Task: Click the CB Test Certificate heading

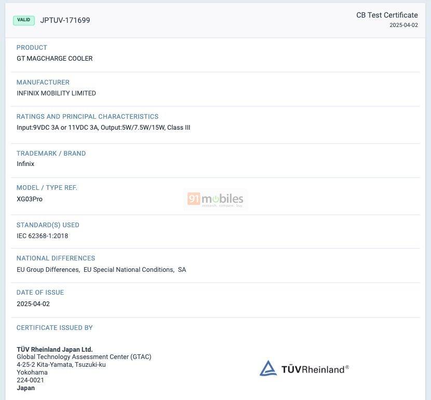Action: (x=387, y=15)
